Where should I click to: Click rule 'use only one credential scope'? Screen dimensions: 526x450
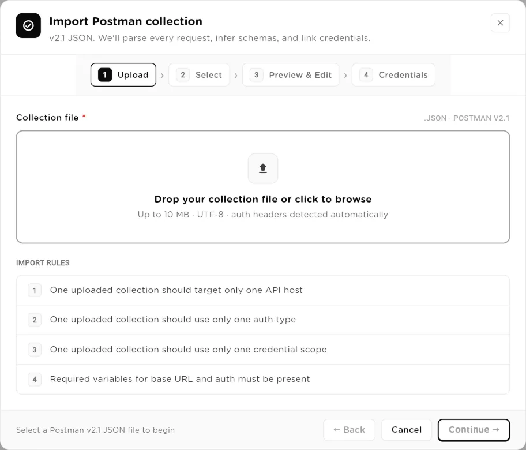pos(263,350)
